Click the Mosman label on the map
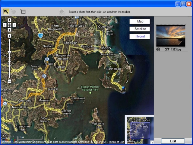The width and height of the screenshot is (193, 145). pos(44,100)
